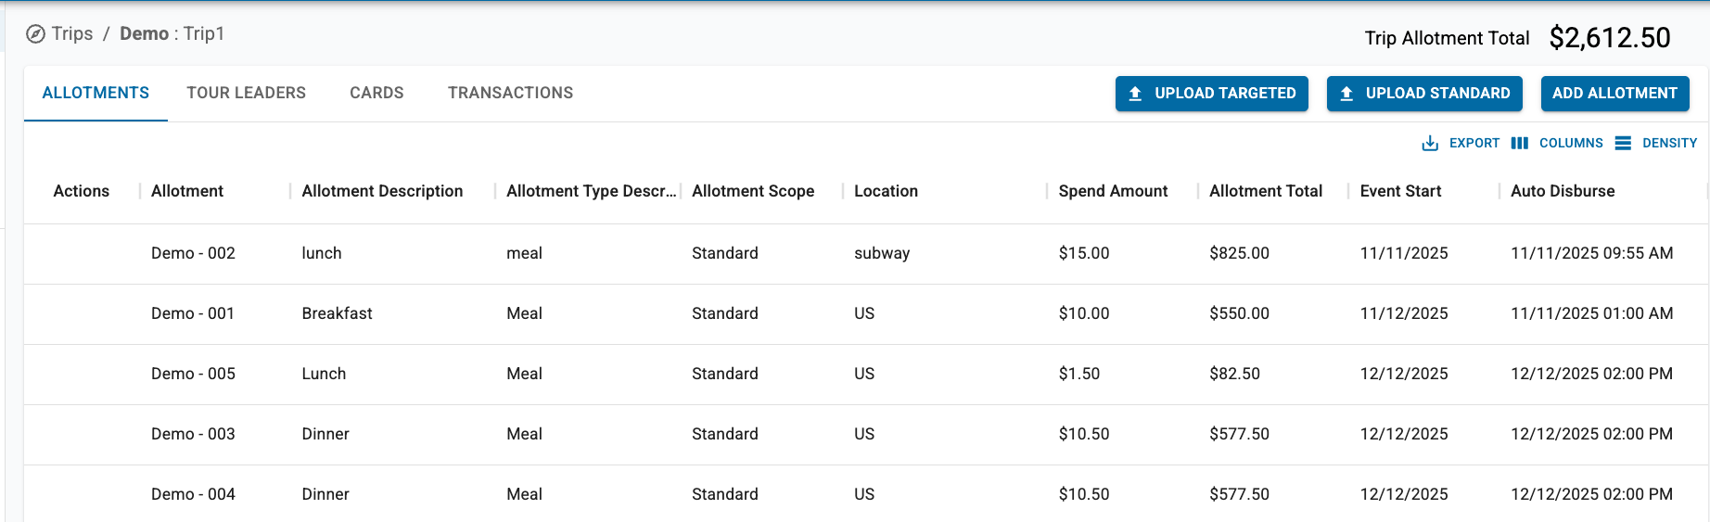Open the Tour Leaders tab
The height and width of the screenshot is (522, 1710).
[246, 93]
